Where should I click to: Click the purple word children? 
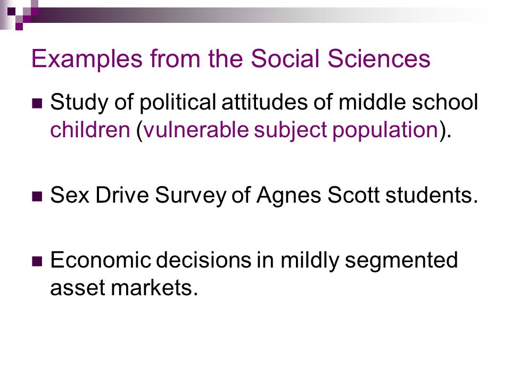click(x=90, y=130)
